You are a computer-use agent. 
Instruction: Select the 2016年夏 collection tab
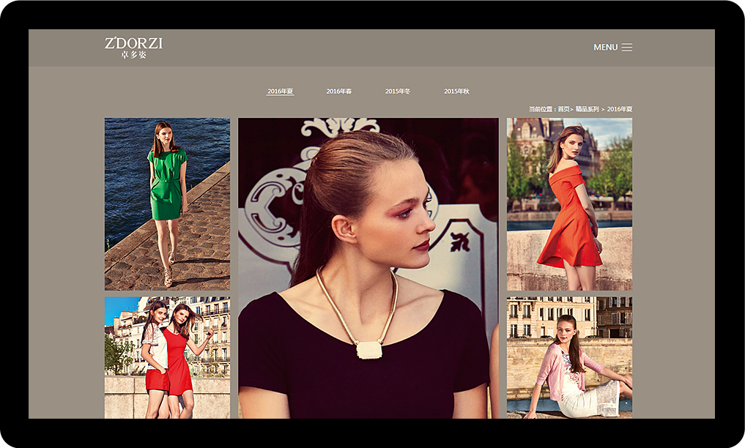(280, 92)
